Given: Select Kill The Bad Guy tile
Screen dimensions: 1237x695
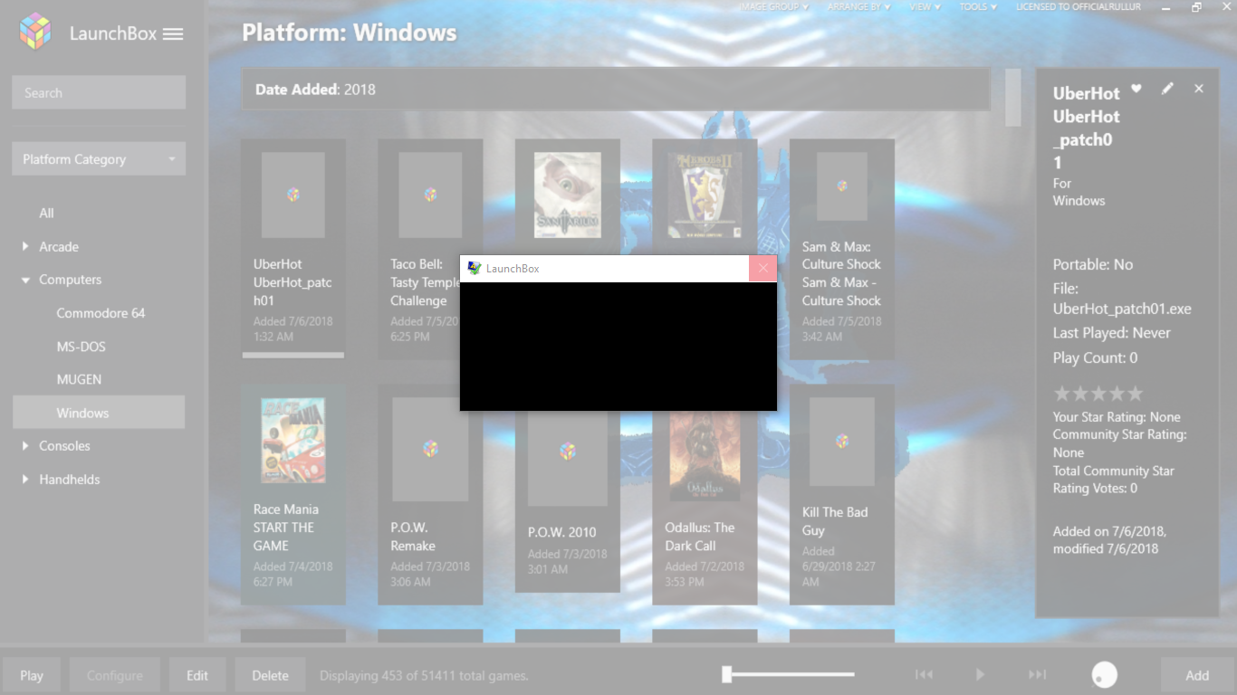Looking at the screenshot, I should [842, 494].
